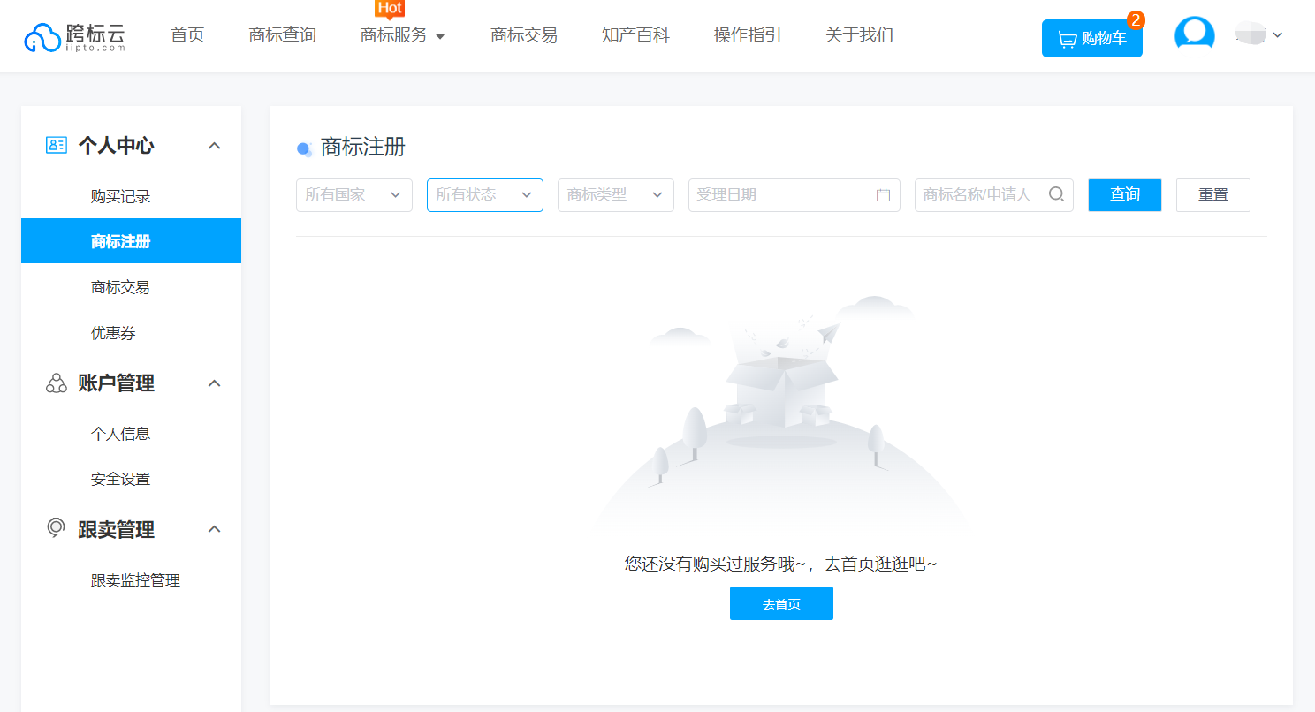1315x712 pixels.
Task: Click the 商标名称/申请人 input field
Action: point(981,194)
